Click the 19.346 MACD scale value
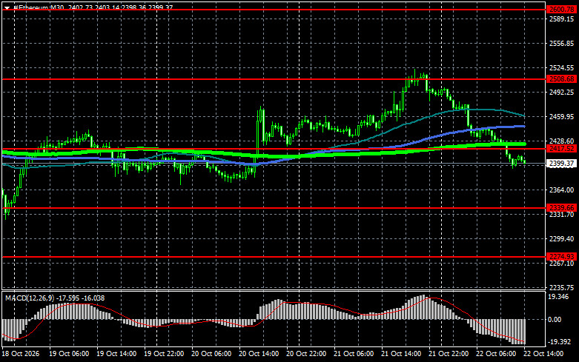 pyautogui.click(x=558, y=297)
